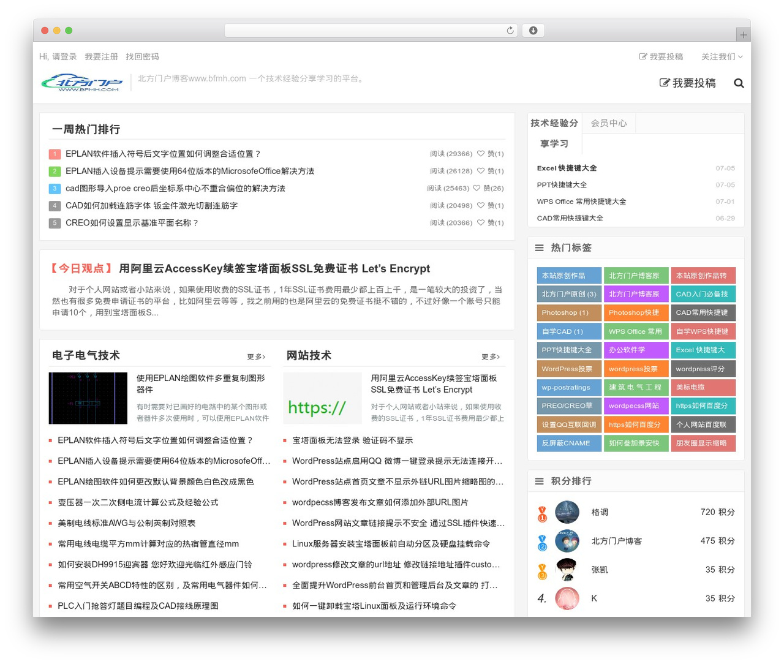The width and height of the screenshot is (784, 664).
Task: Open the https thumbnail in 网站技术
Action: 323,398
